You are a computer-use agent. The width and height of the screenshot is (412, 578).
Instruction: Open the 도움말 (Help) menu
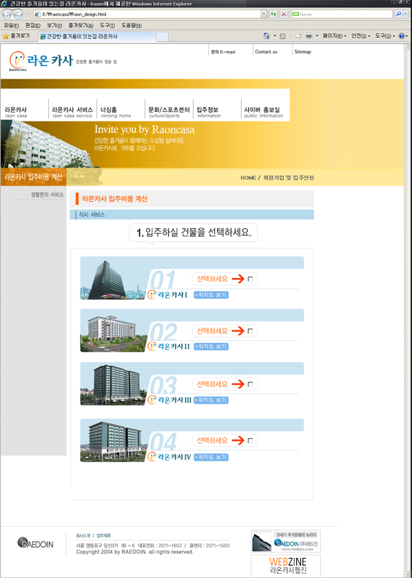coord(131,26)
